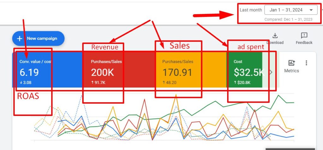Click the ↑ 91.7K change value

[98, 82]
